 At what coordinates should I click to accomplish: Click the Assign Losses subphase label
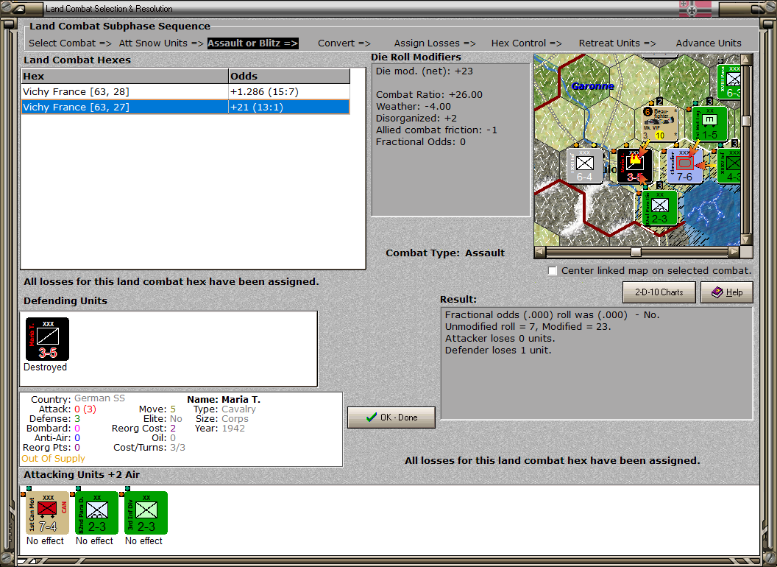click(435, 43)
